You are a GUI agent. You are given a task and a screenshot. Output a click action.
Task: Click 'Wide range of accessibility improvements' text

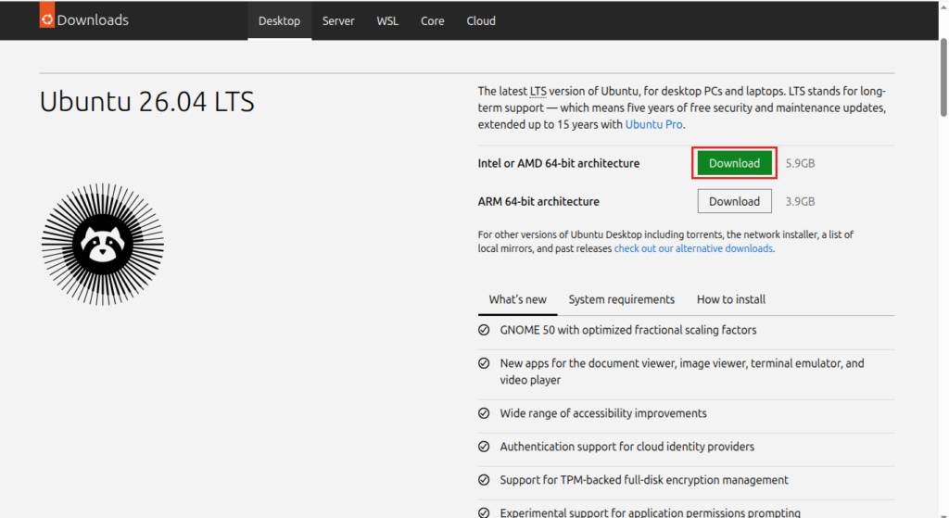602,413
